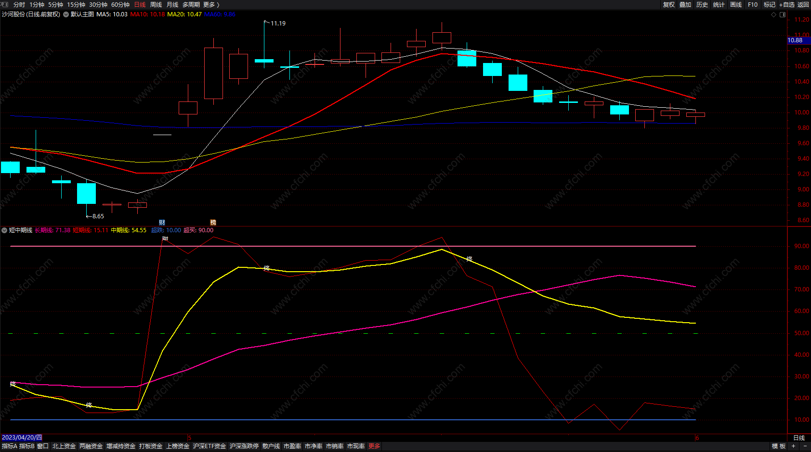Show 上榜资金 indicator
Image resolution: width=811 pixels, height=452 pixels.
coord(178,446)
